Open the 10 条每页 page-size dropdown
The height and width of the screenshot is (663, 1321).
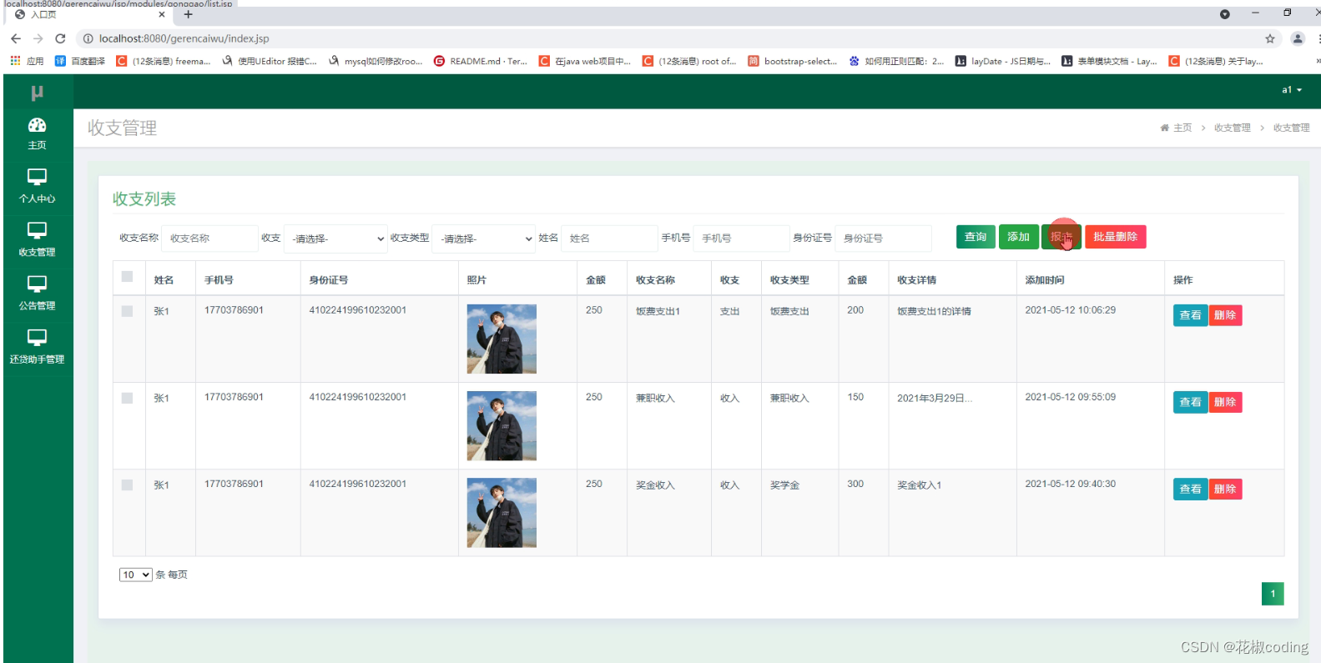click(135, 575)
